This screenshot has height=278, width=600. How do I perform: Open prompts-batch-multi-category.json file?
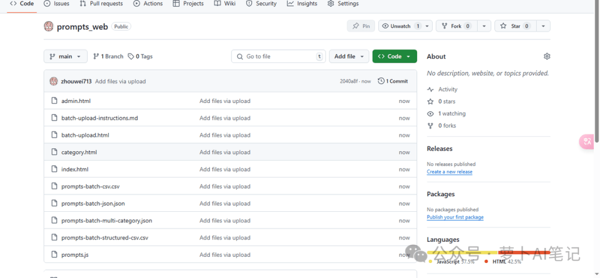pos(107,221)
